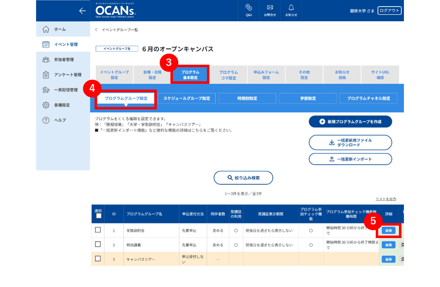Screen dimensions: 440x287
Task: Open the 絞り込み検索 filter button
Action: point(243,178)
